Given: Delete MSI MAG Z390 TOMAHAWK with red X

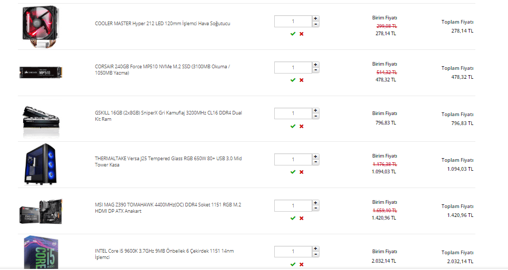Looking at the screenshot, I should point(302,218).
